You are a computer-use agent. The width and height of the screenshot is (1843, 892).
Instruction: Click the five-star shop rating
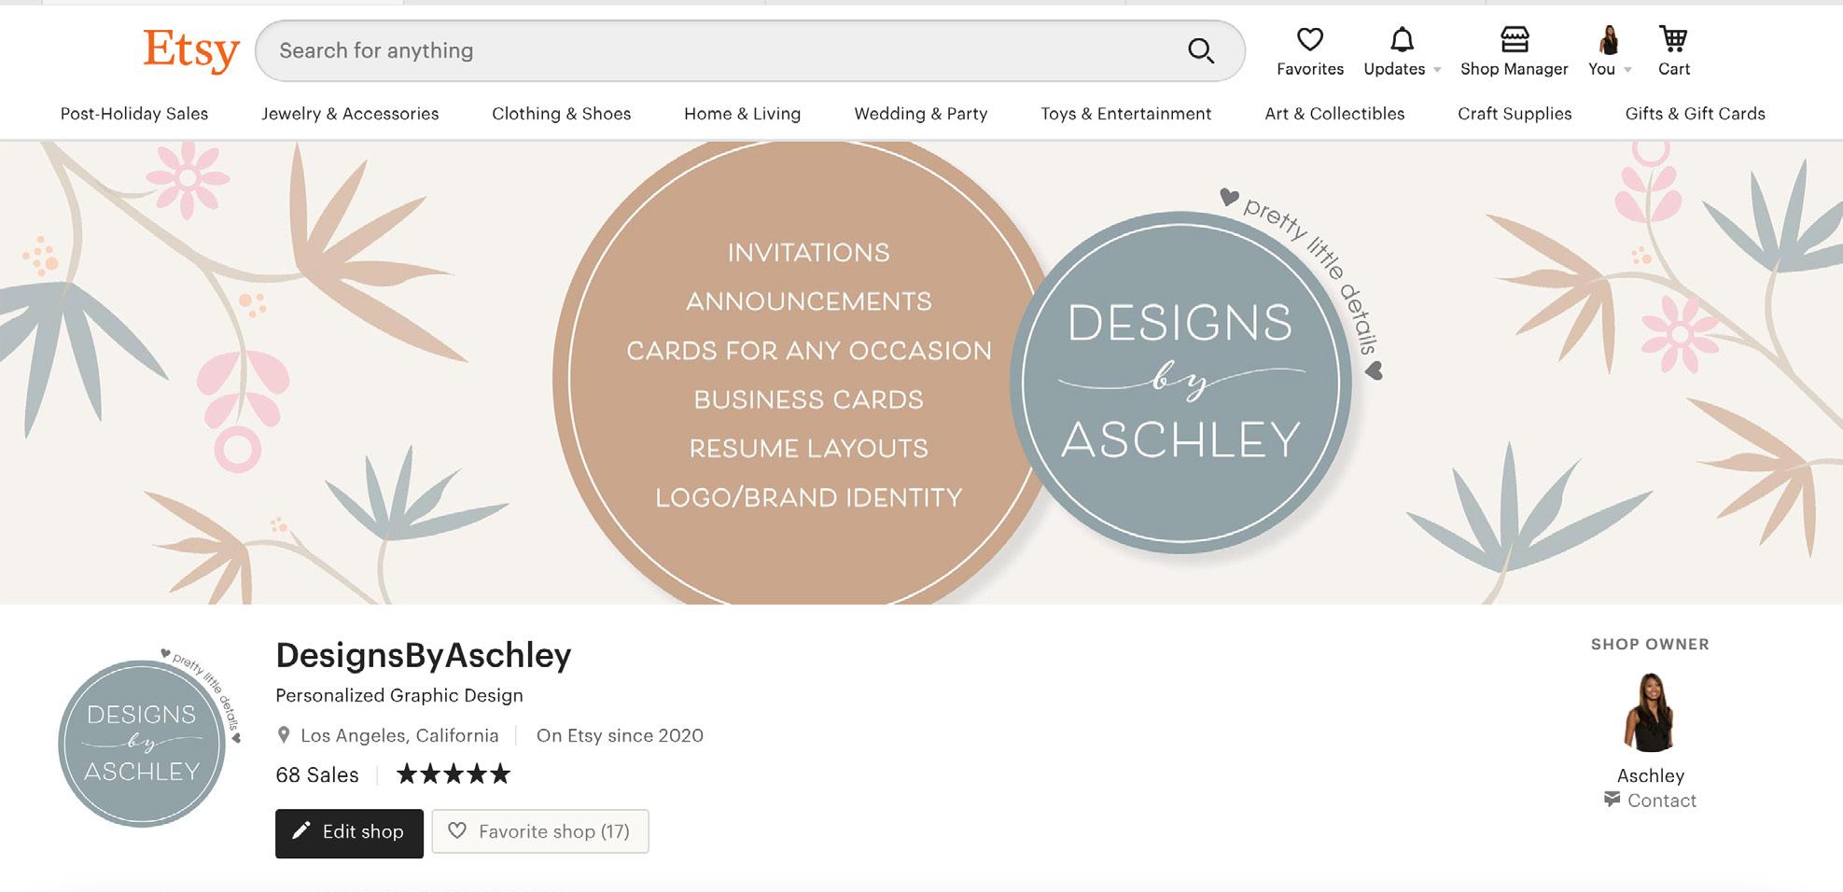point(454,774)
